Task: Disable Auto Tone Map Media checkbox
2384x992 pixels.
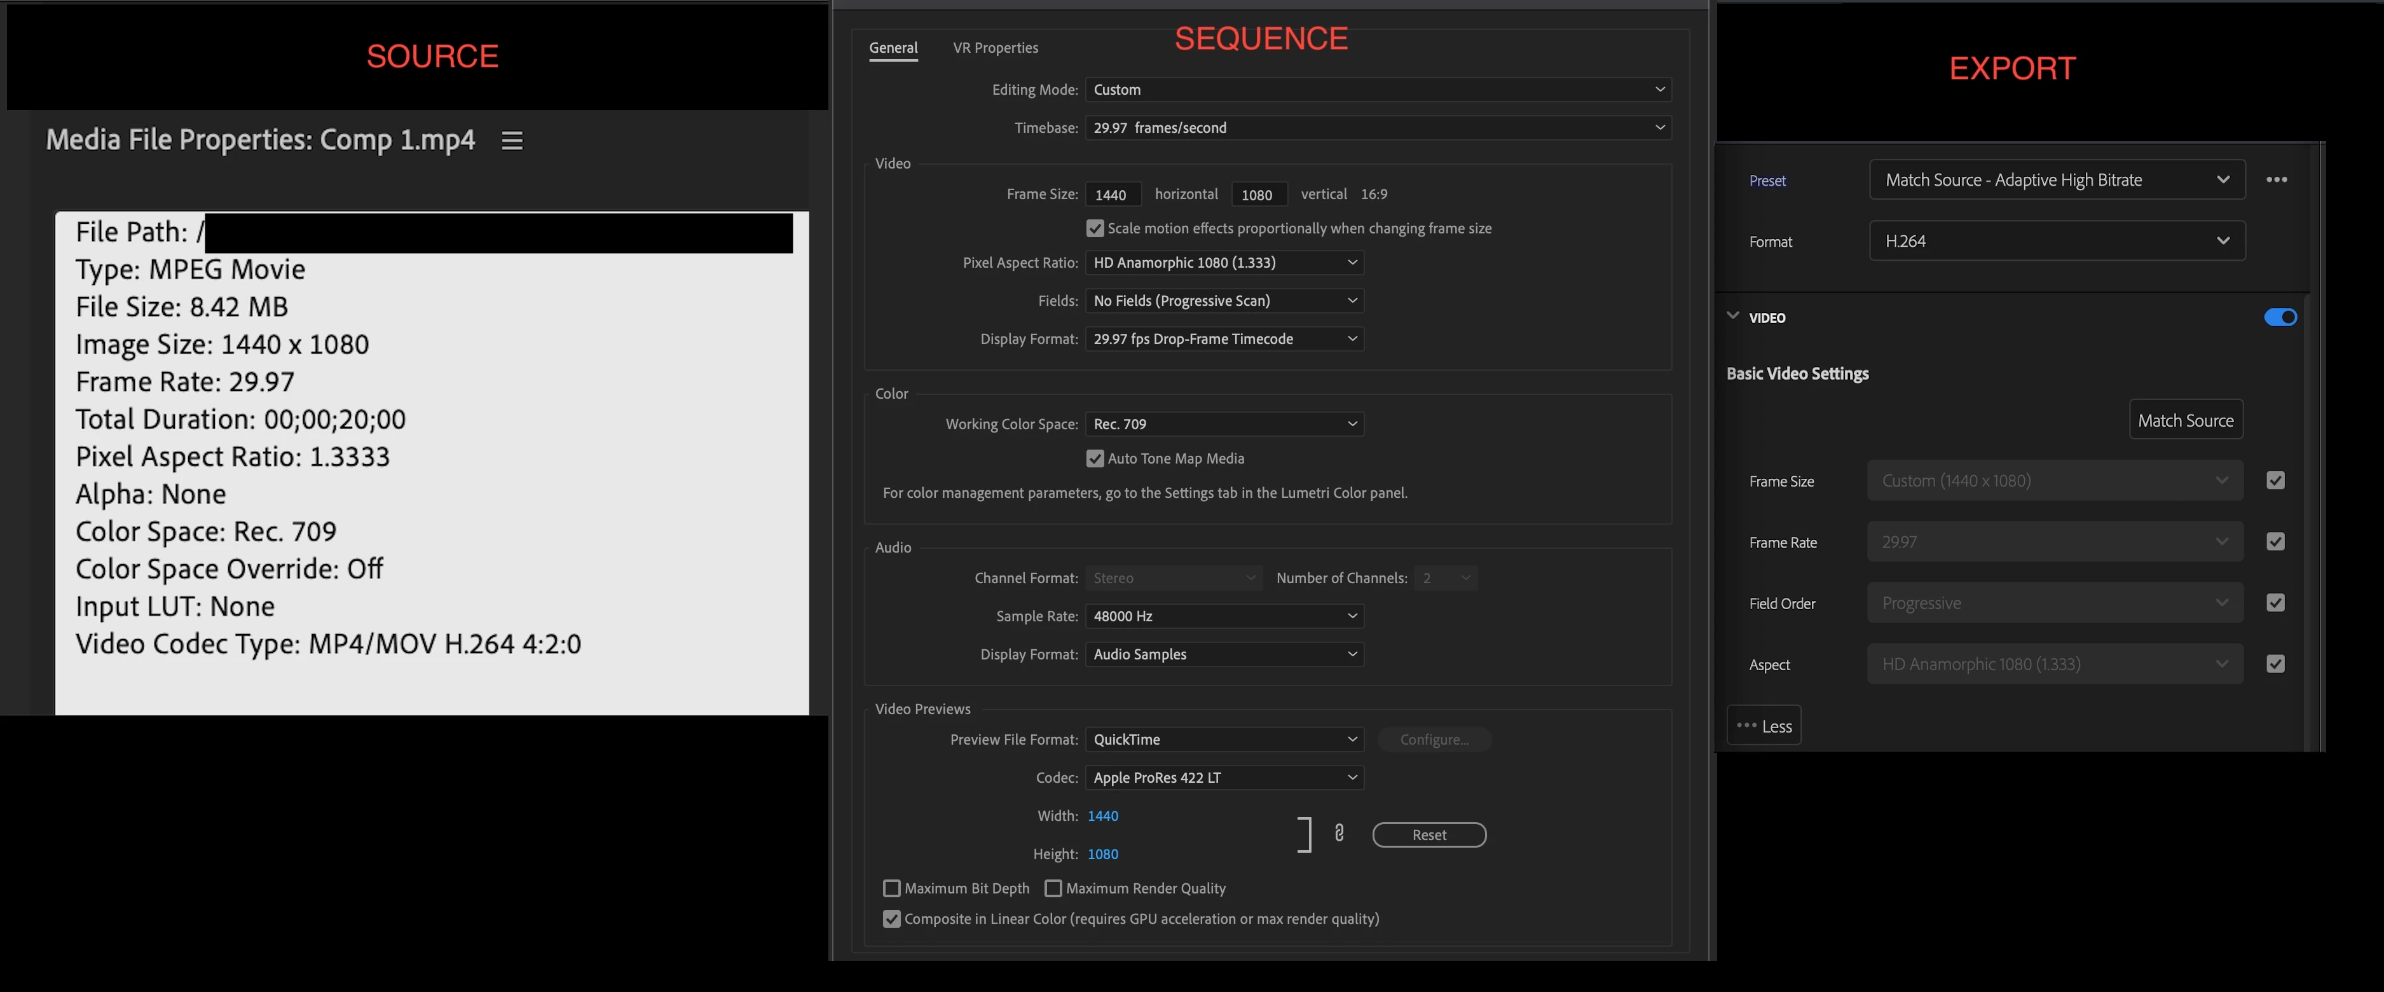Action: pos(1095,459)
